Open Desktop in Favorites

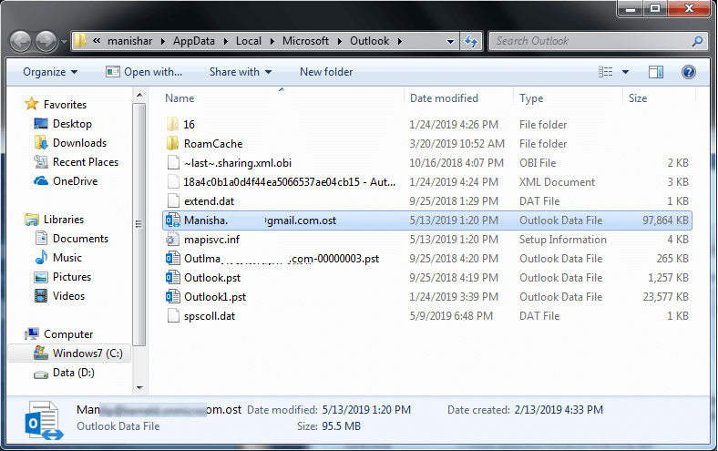(x=72, y=124)
